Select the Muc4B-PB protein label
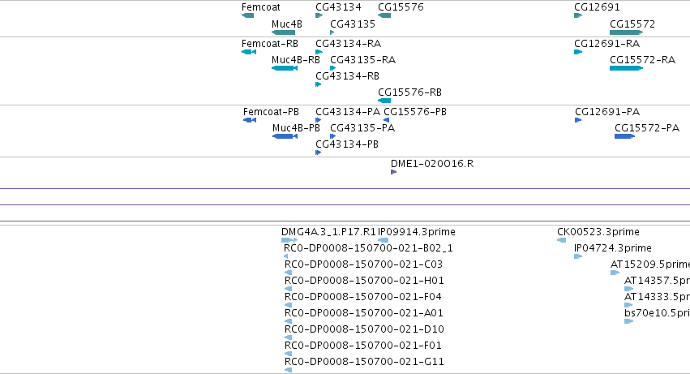Screen dimensions: 690x374 [x=296, y=127]
